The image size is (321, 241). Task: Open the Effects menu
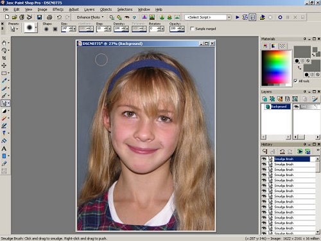(58, 10)
